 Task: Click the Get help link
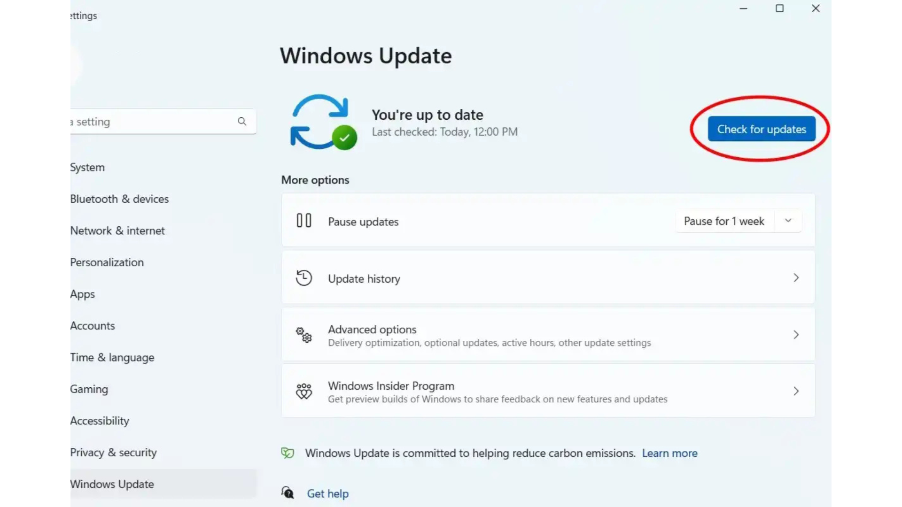tap(327, 493)
